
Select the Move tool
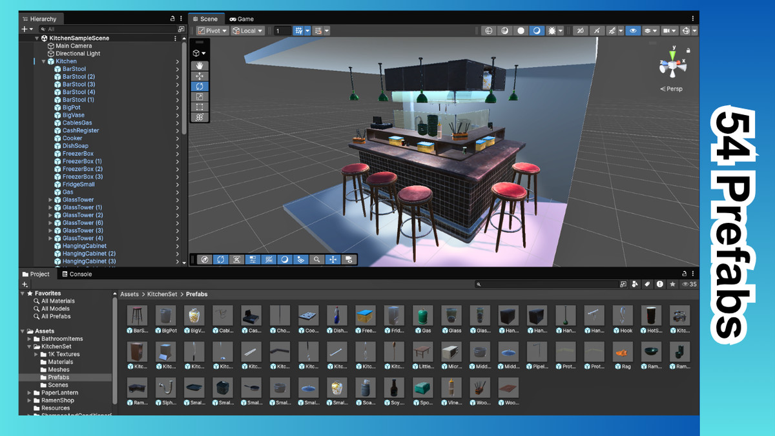click(x=200, y=76)
